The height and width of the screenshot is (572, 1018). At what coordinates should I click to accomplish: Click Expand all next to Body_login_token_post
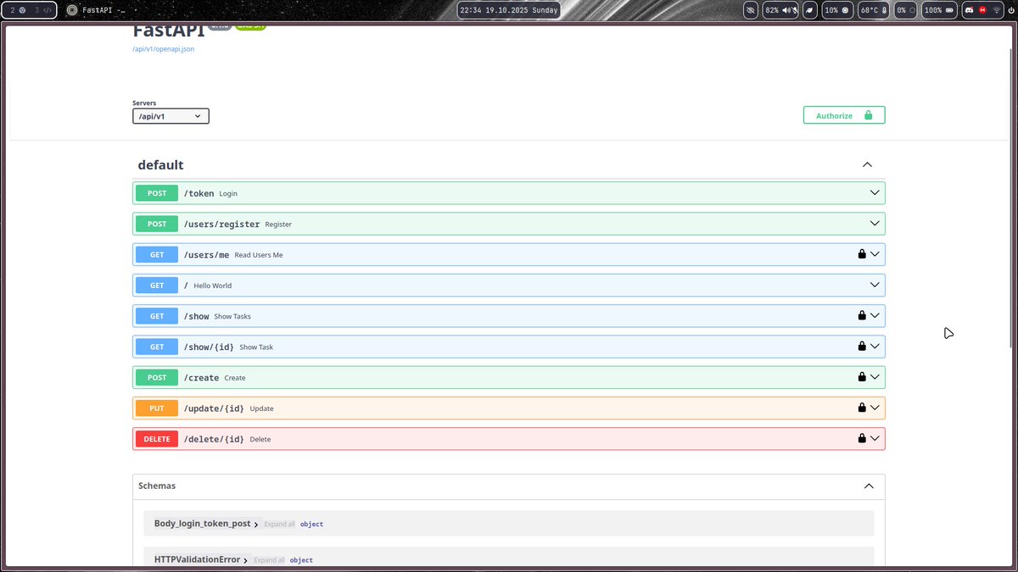point(279,525)
